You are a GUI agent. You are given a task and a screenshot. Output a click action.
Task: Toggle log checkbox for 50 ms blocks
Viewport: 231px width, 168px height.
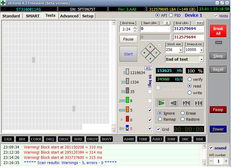[x=150, y=91]
